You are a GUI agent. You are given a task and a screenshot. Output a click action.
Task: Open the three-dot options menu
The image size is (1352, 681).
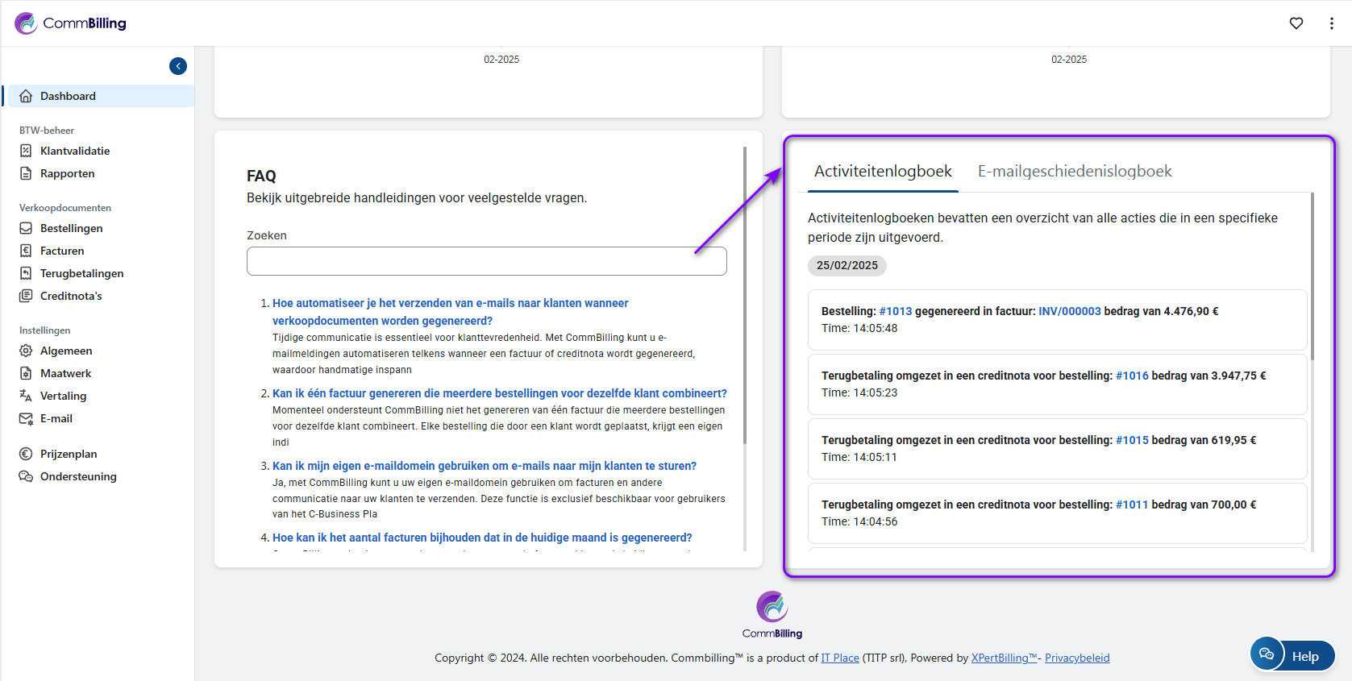1331,23
